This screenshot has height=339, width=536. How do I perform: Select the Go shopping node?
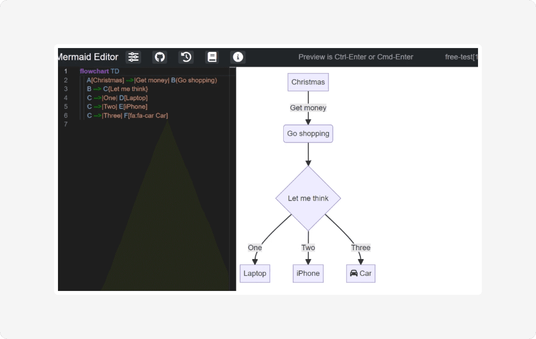[308, 133]
